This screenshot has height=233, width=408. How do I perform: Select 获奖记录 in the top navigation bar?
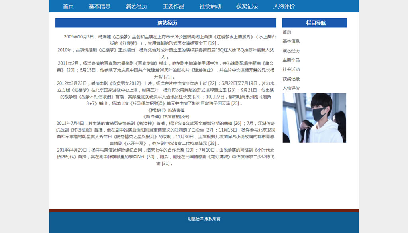[247, 6]
